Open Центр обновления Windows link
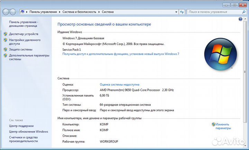Viewport: 249px width, 150px height. click(29, 132)
